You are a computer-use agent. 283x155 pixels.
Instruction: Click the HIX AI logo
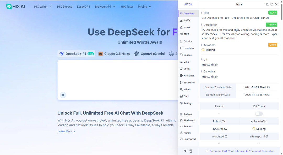[x=15, y=7]
